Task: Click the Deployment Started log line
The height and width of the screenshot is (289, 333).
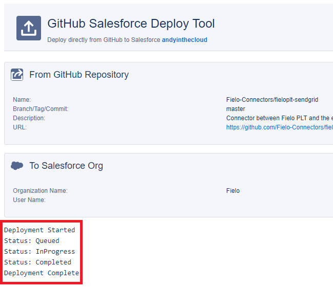Action: (40, 230)
